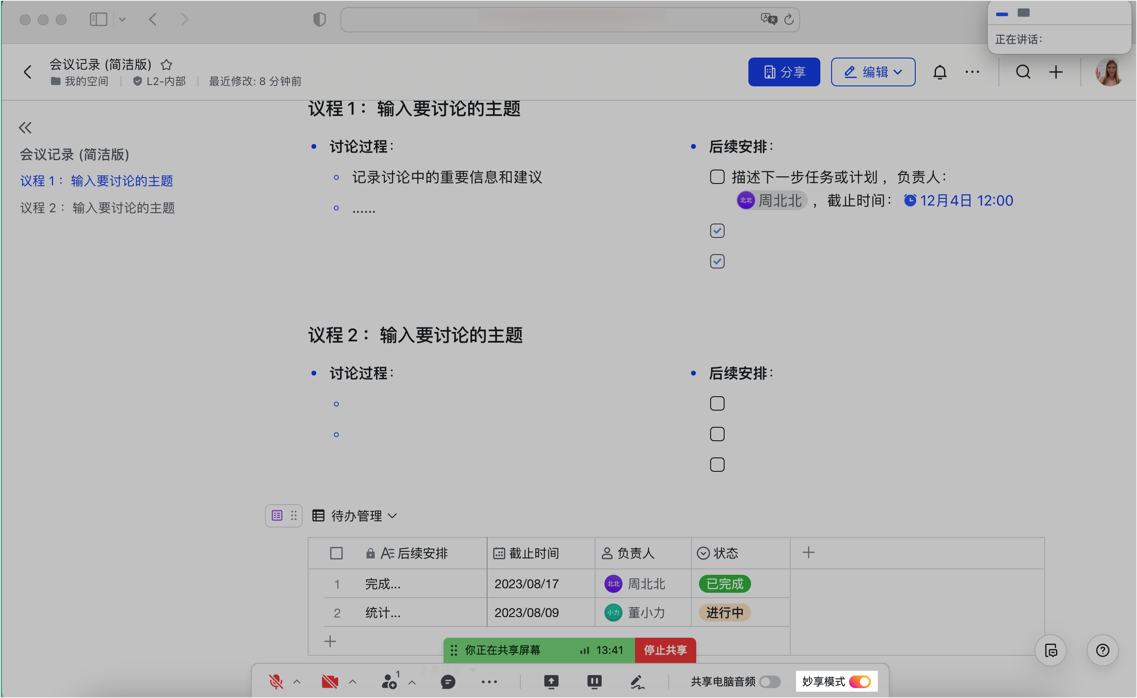Open the 编辑 button dropdown arrow
1137x698 pixels.
click(x=898, y=72)
